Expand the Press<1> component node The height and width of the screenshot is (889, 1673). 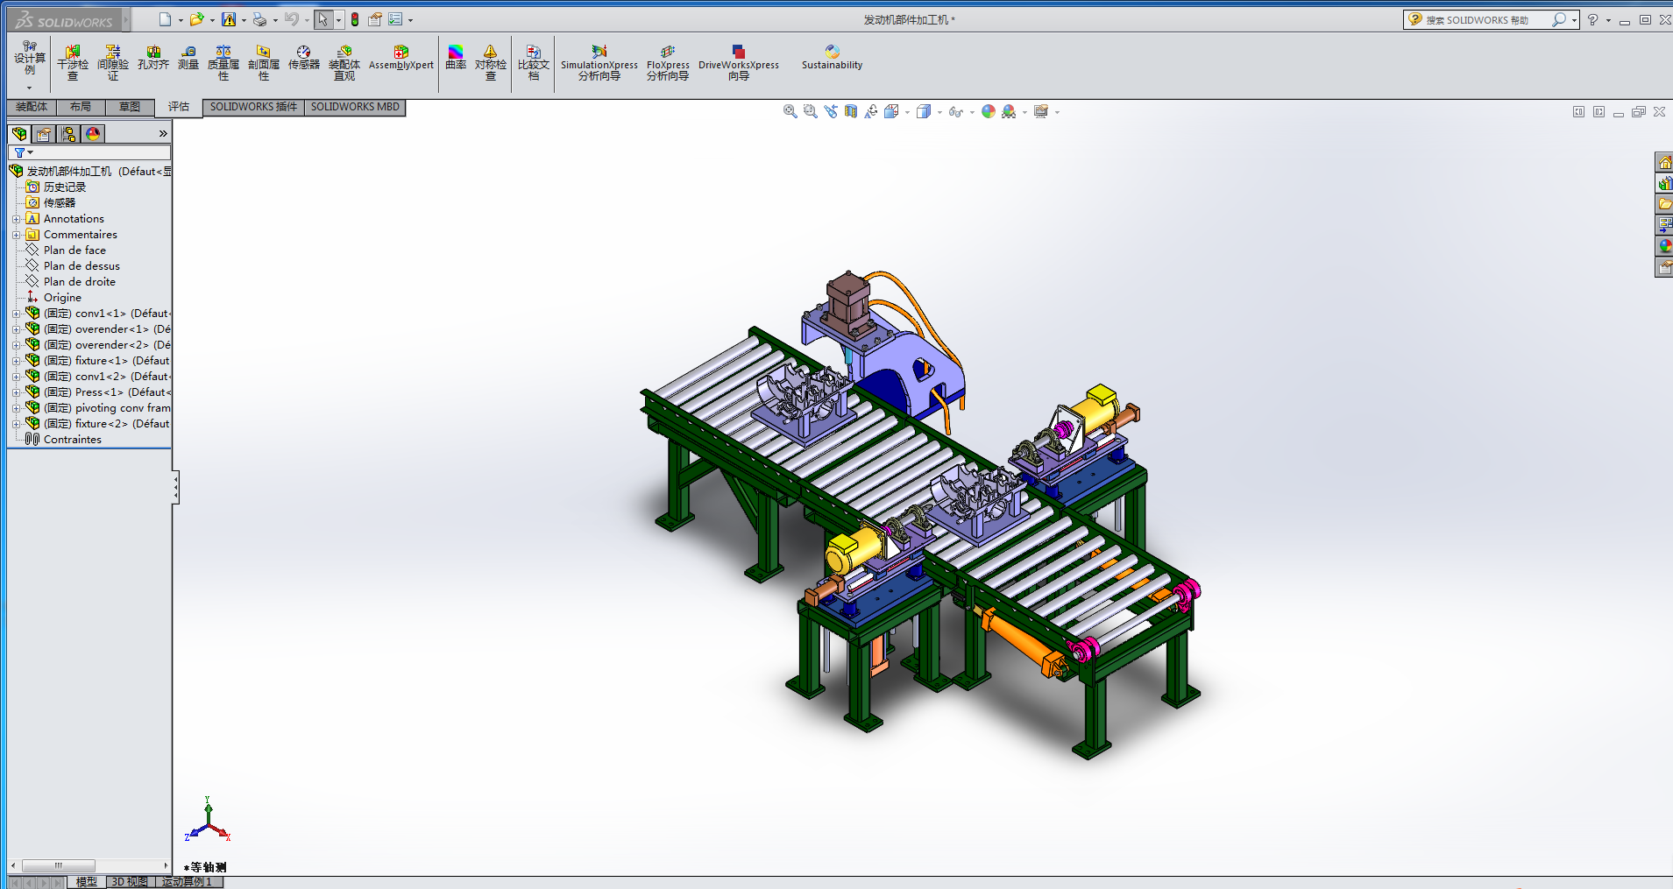(x=16, y=392)
